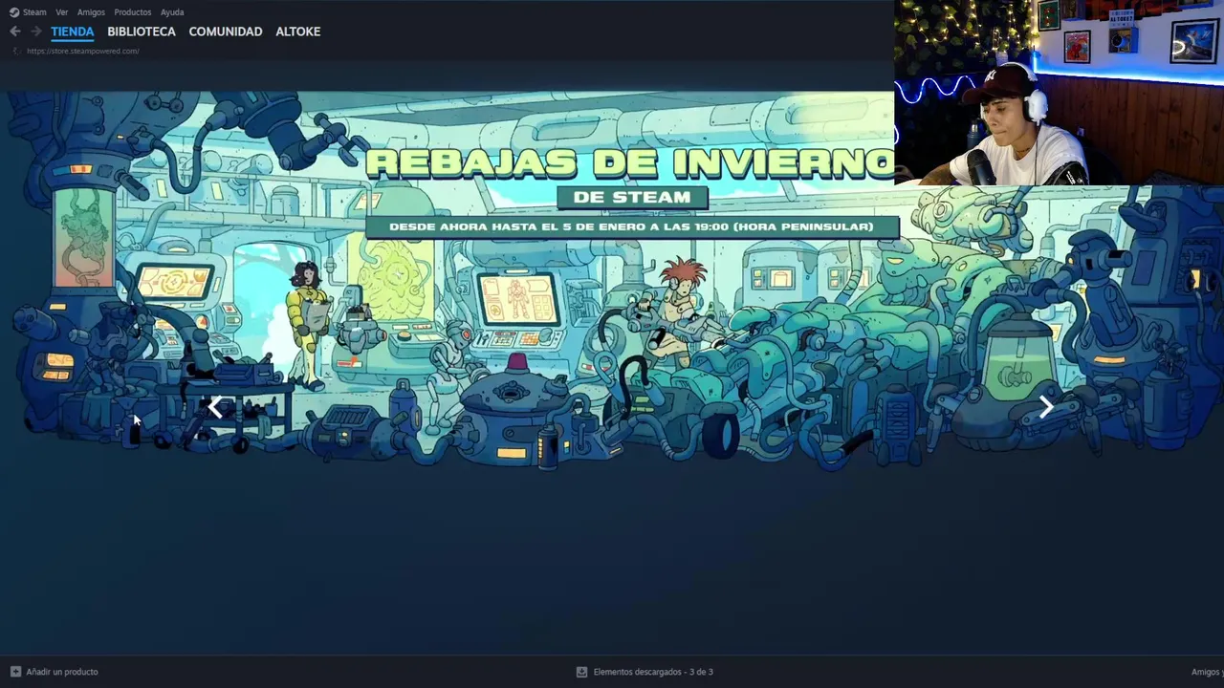Open the Productos menu
The image size is (1224, 688).
pyautogui.click(x=132, y=12)
